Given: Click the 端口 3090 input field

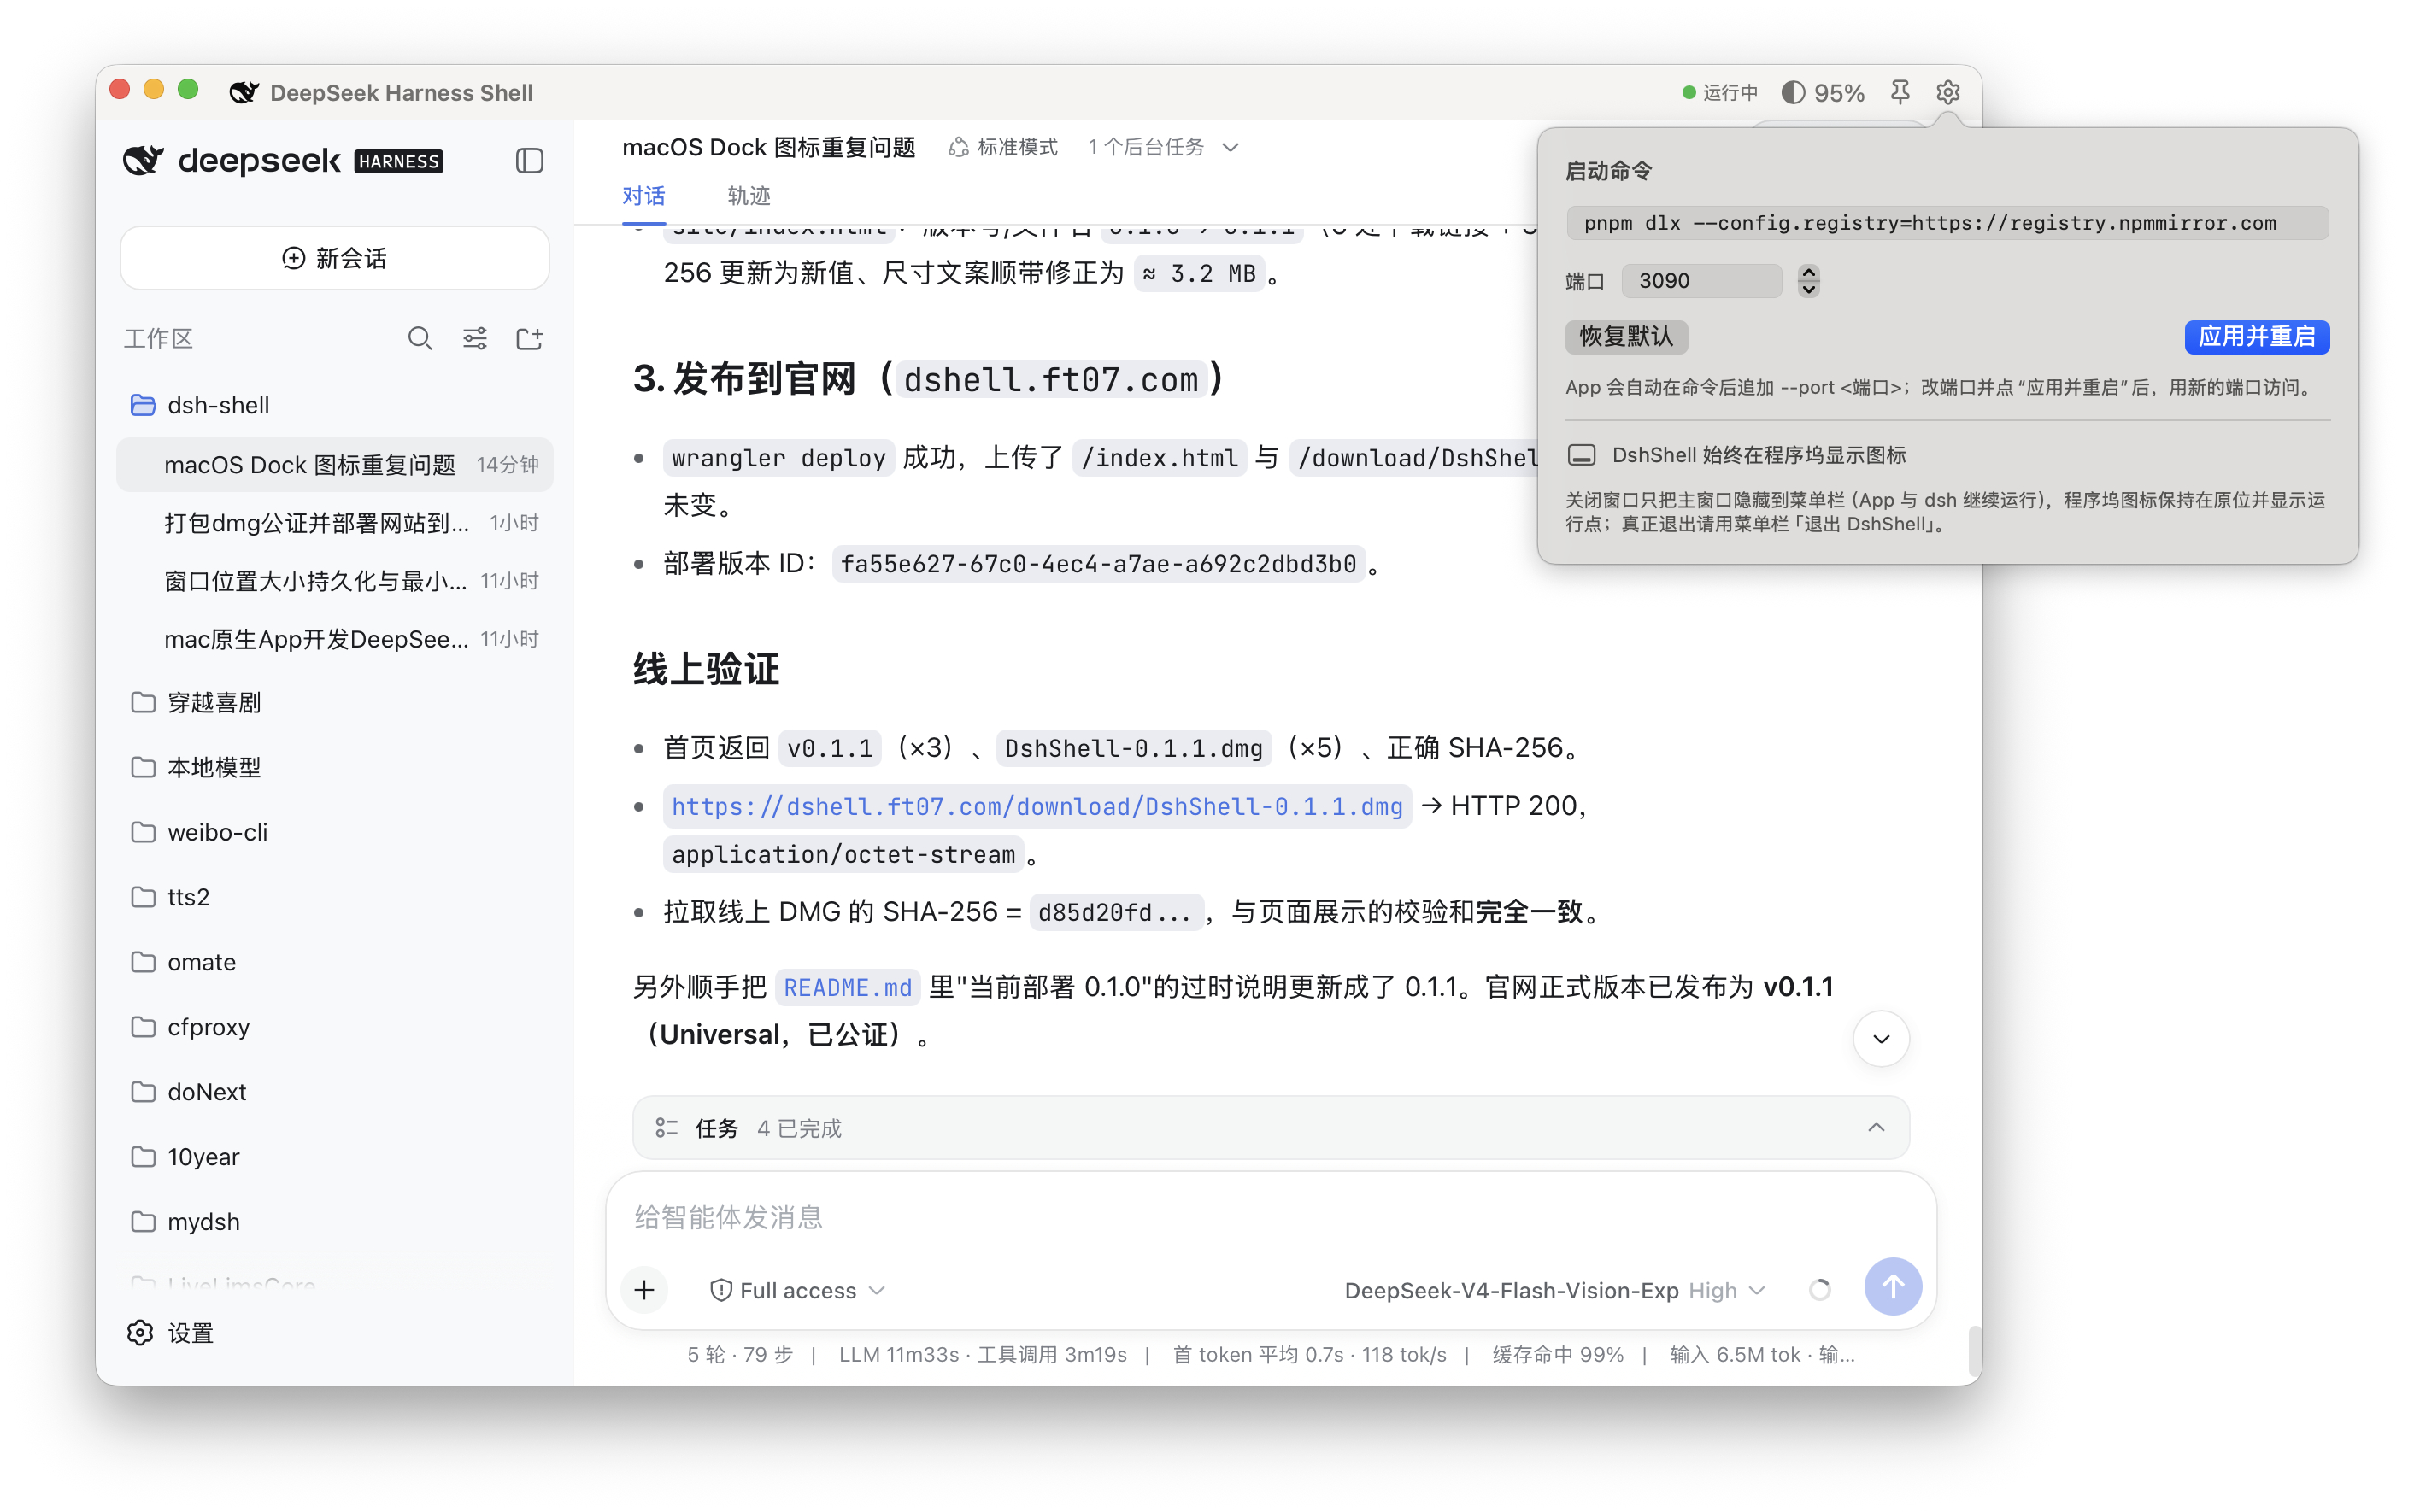Looking at the screenshot, I should point(1701,281).
